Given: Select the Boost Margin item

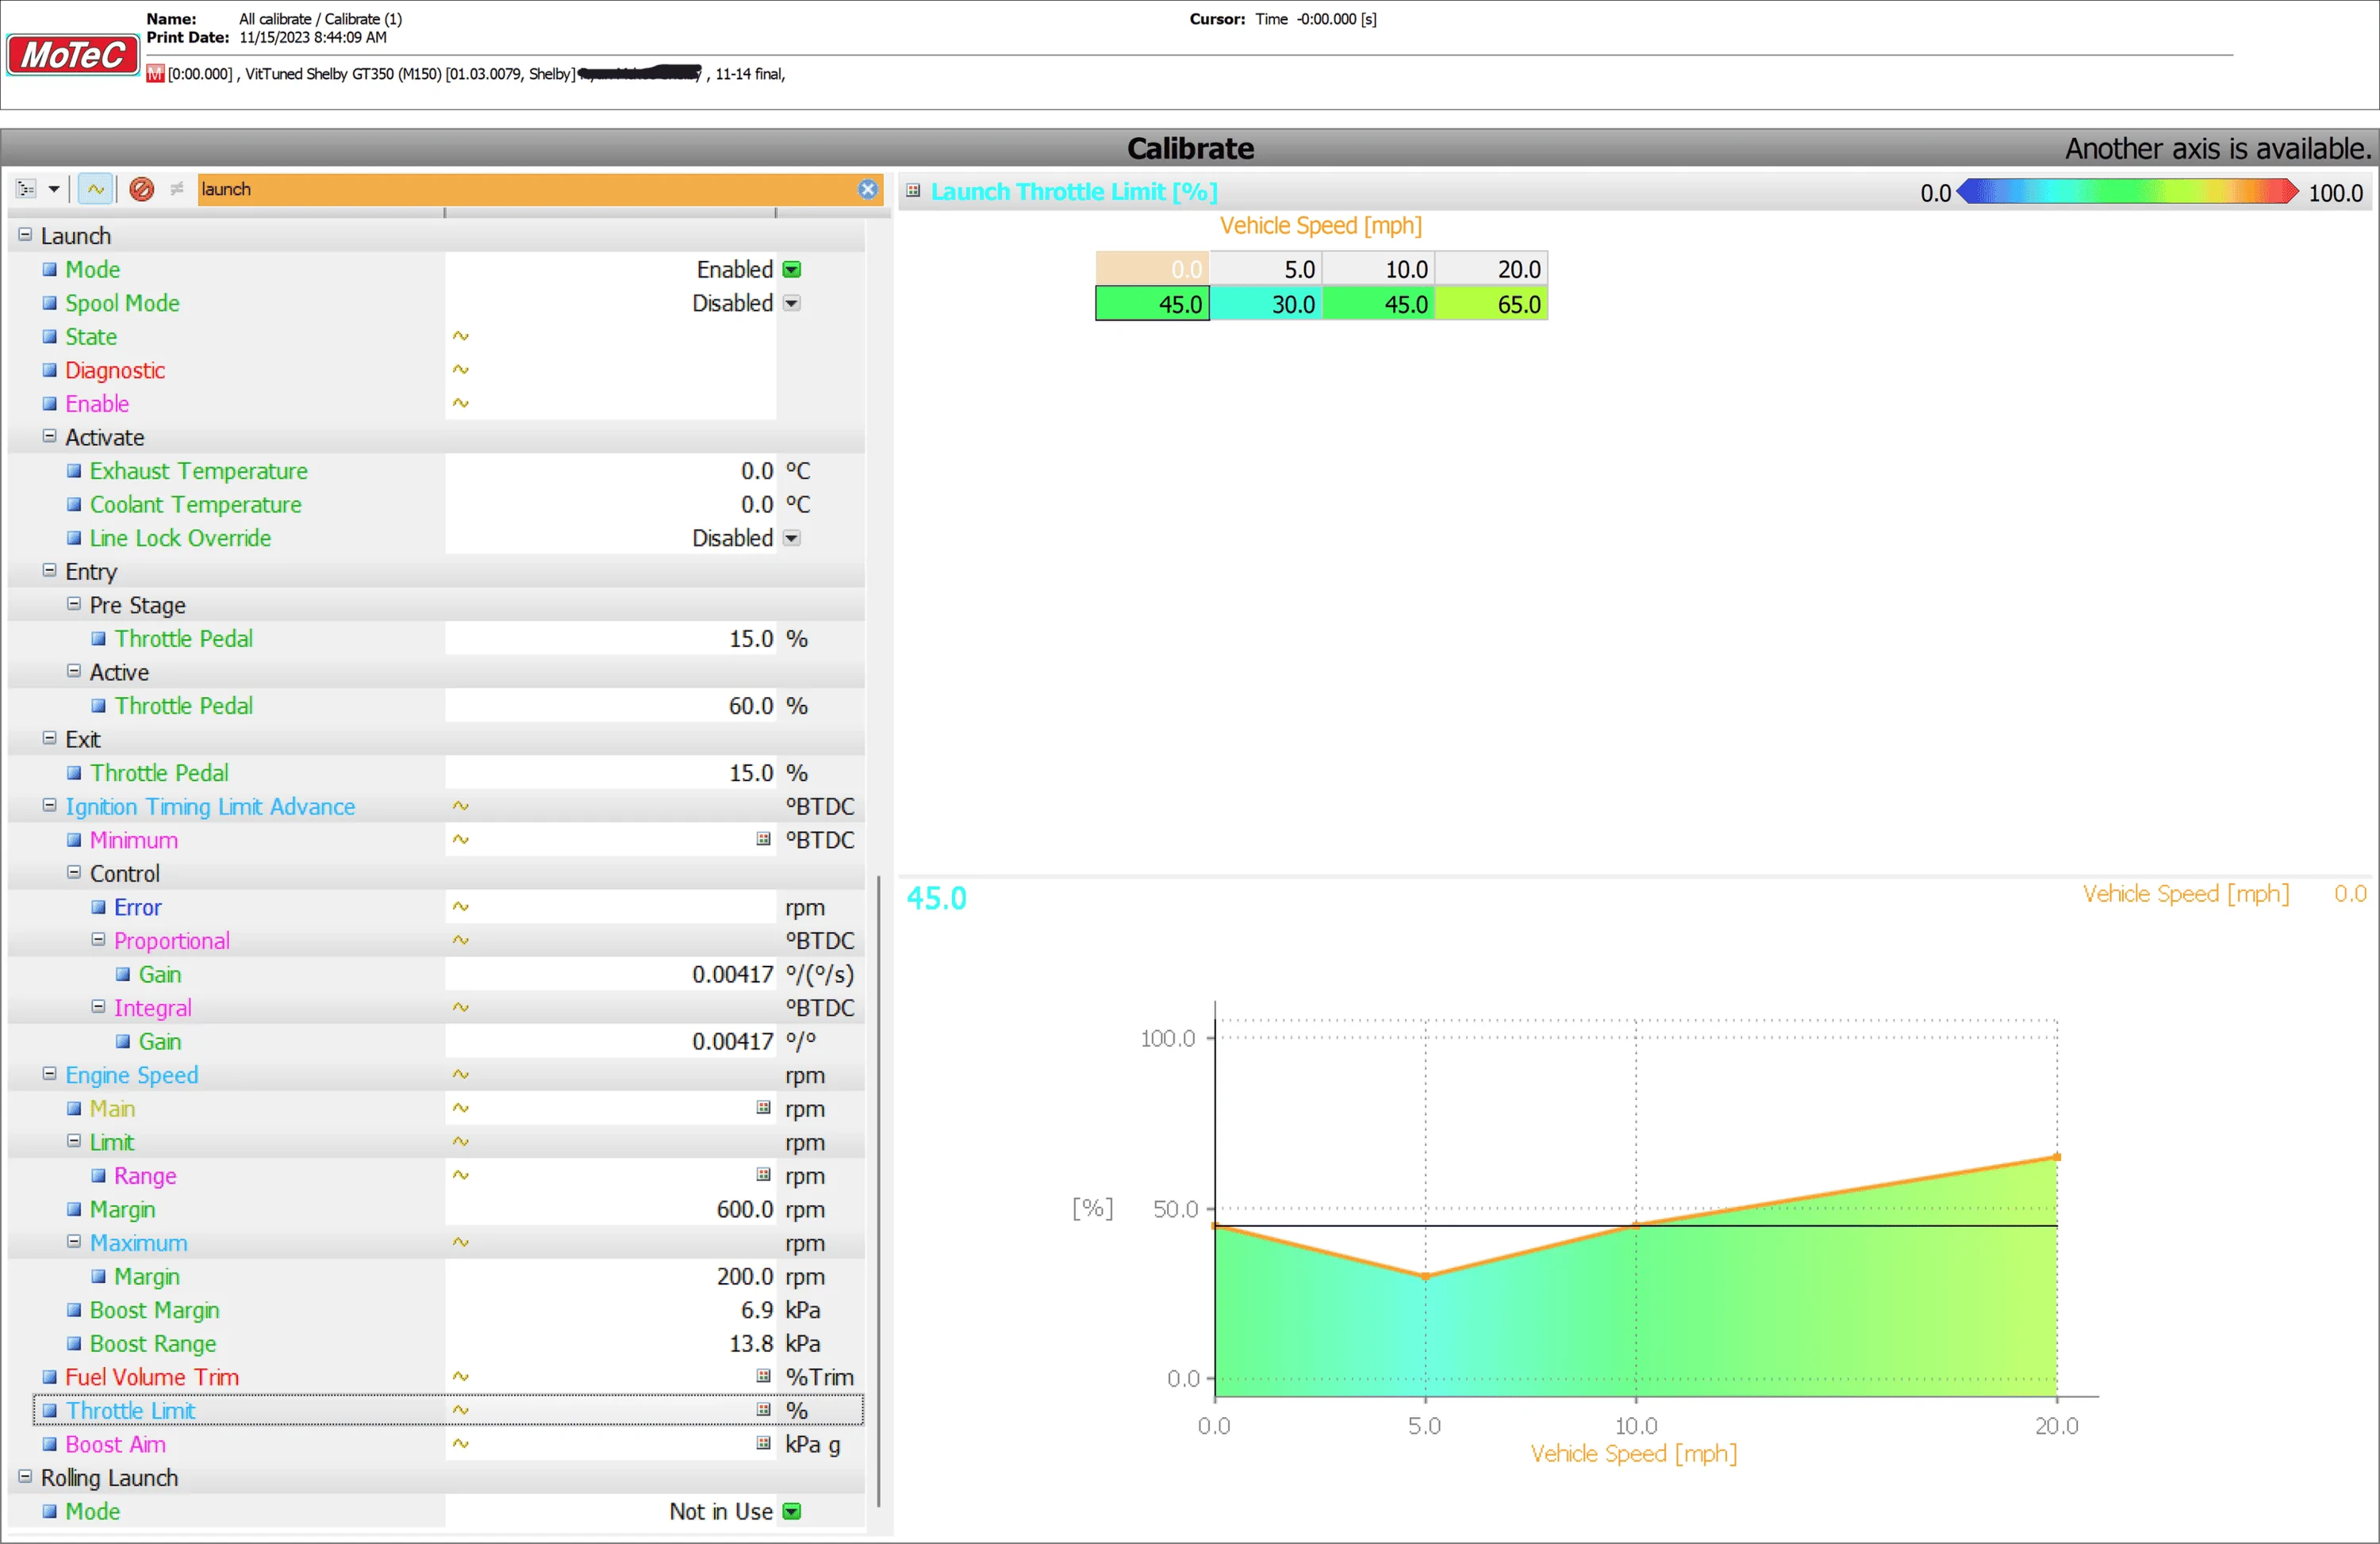Looking at the screenshot, I should (x=154, y=1310).
